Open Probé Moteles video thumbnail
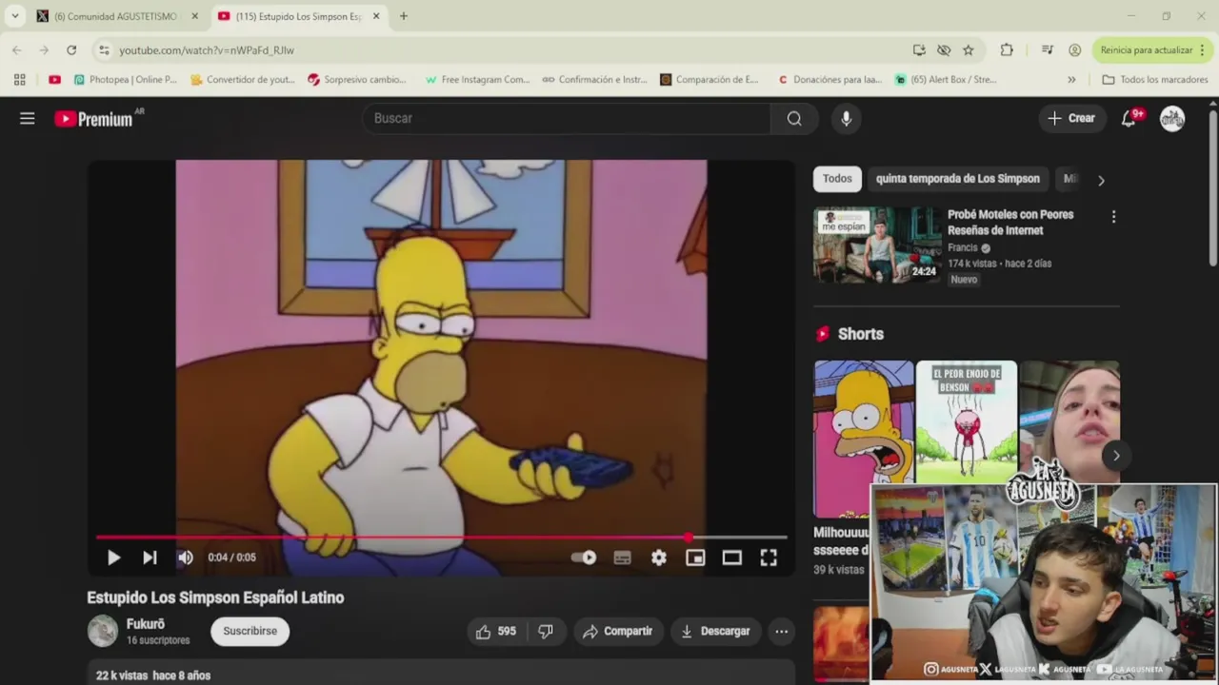 pos(877,245)
